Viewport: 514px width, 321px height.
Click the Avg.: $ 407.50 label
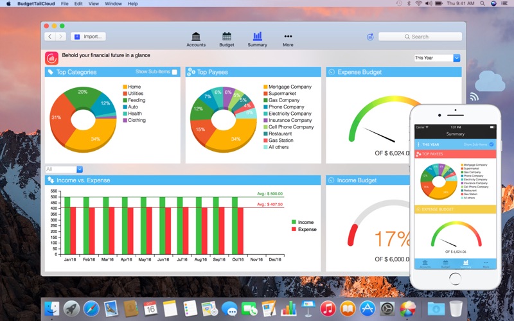click(270, 204)
